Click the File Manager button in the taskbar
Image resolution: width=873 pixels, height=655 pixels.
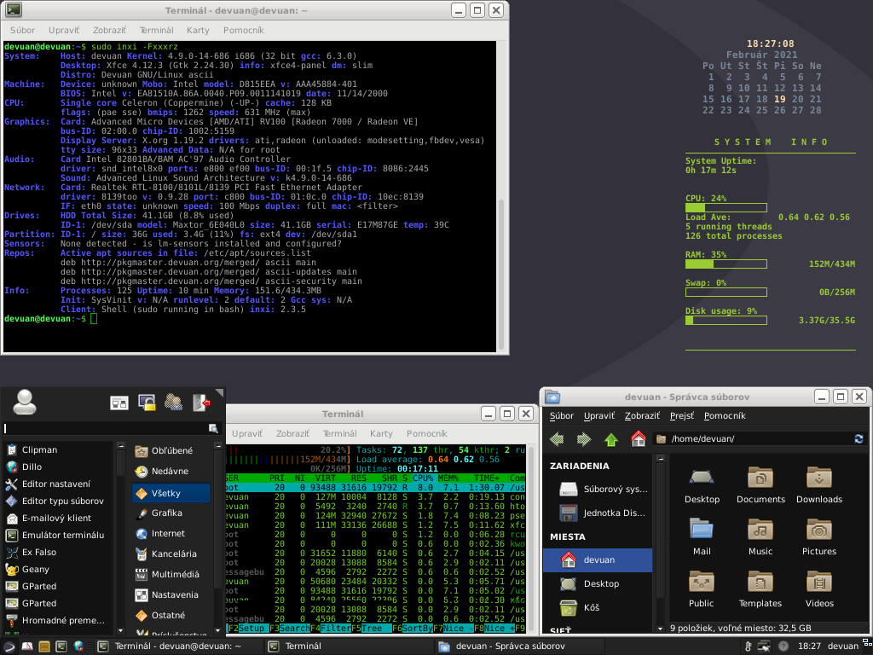pos(494,646)
